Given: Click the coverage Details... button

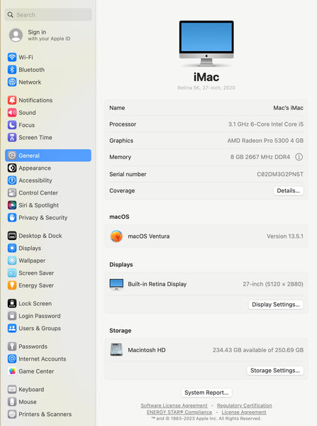Looking at the screenshot, I should coord(288,191).
